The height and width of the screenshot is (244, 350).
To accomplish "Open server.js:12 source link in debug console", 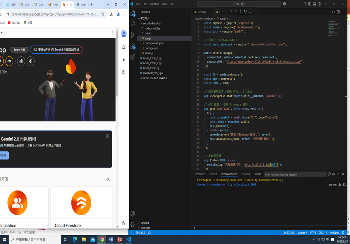I will pyautogui.click(x=337, y=185).
